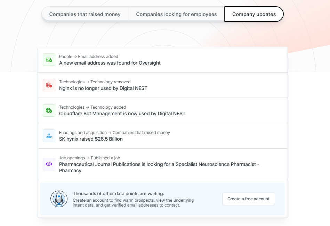
Task: Create a free account button
Action: tap(249, 199)
